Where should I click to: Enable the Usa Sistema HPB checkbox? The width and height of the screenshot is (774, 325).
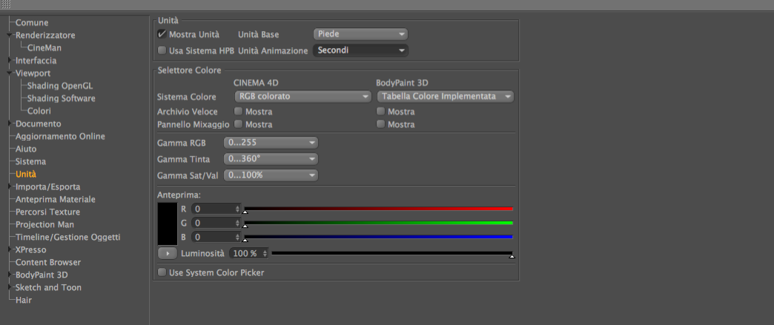click(x=162, y=50)
